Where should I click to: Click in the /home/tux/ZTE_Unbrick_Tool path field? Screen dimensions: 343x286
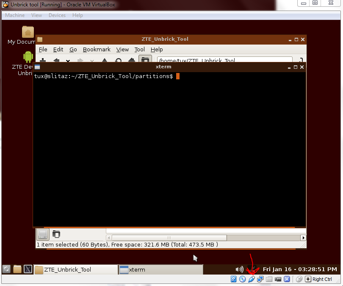pyautogui.click(x=225, y=60)
